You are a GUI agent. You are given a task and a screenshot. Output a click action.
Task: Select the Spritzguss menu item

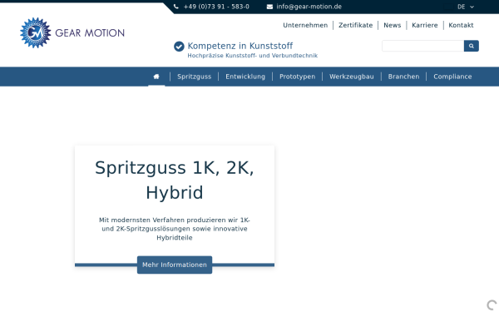click(194, 77)
